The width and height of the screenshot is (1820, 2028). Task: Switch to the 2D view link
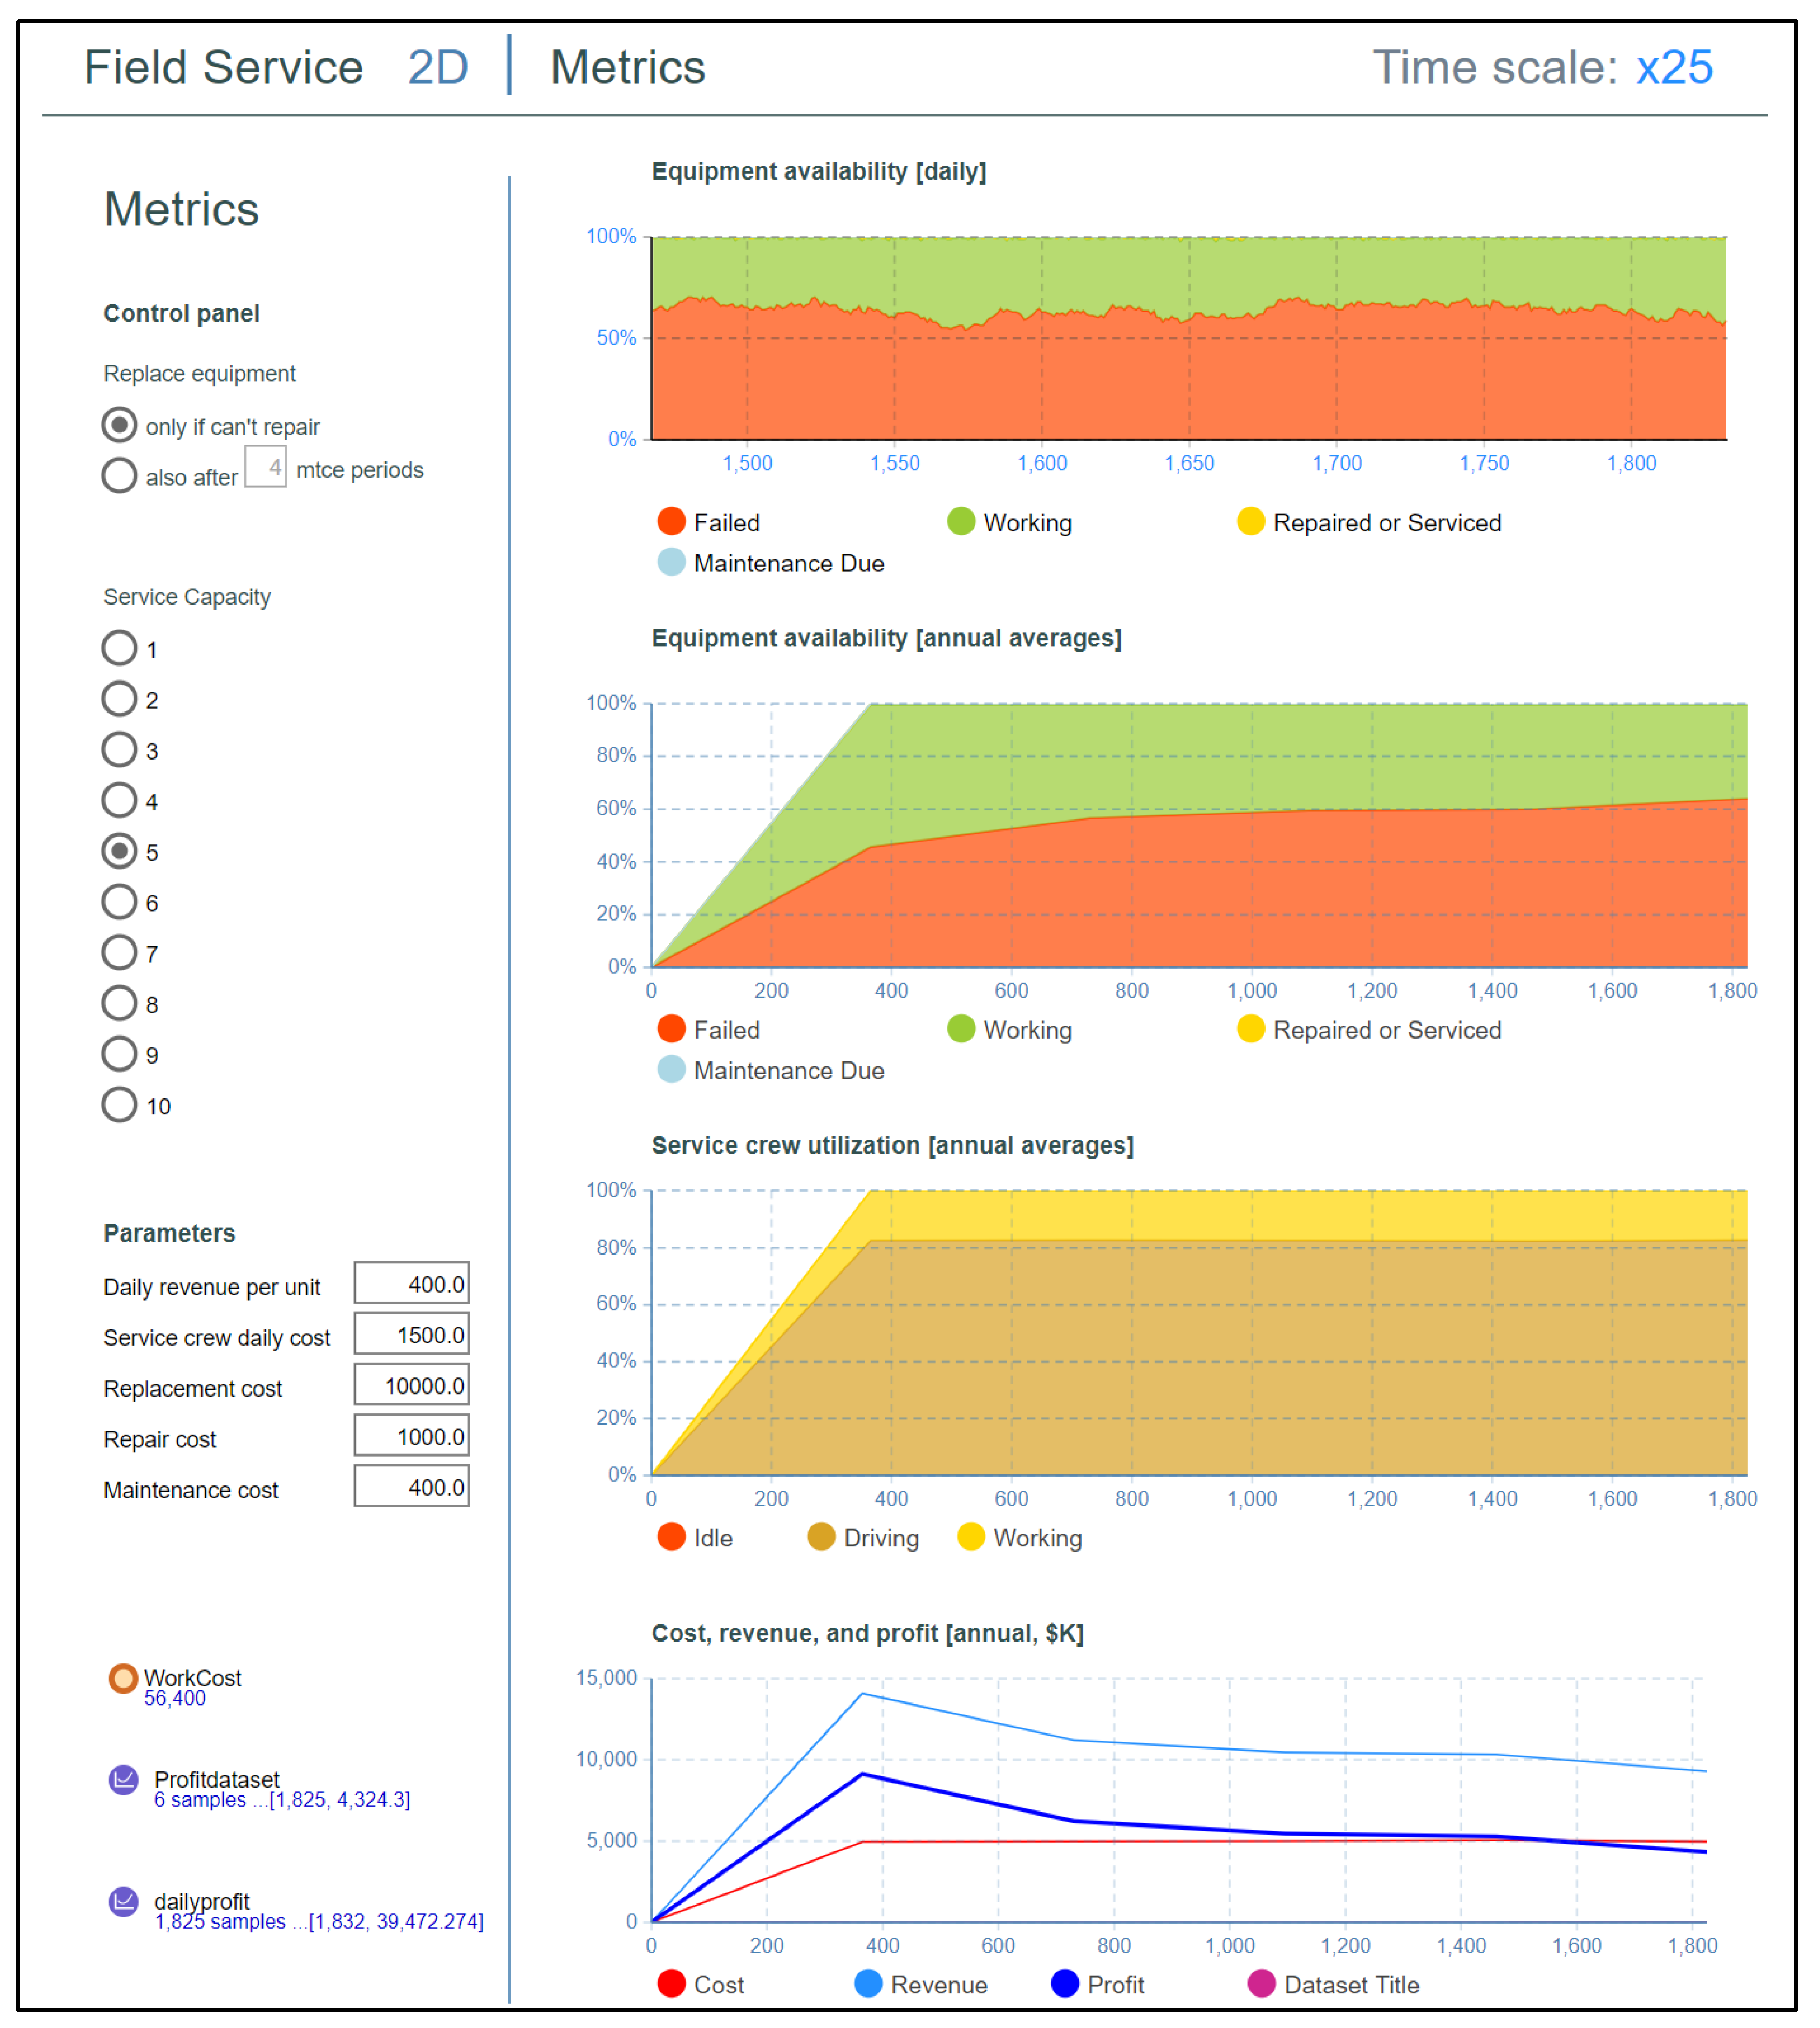(x=438, y=68)
